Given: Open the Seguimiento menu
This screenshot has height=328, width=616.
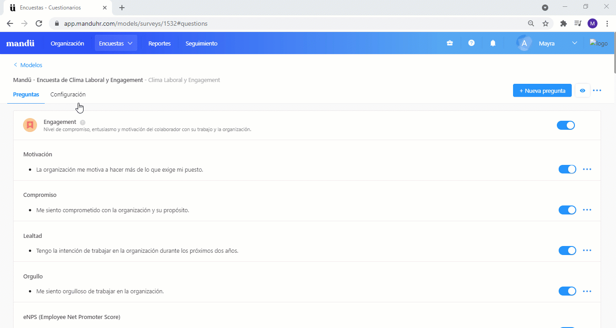Looking at the screenshot, I should pyautogui.click(x=201, y=43).
